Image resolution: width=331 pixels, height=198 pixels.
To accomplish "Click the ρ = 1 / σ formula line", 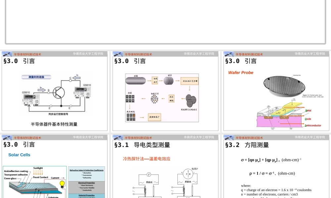I will coord(272,173).
